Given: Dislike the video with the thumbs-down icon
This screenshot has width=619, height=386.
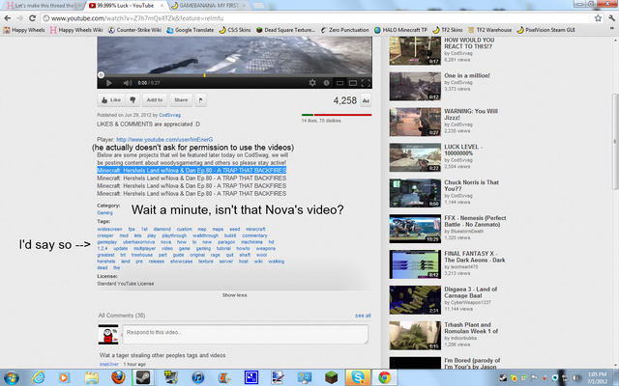Looking at the screenshot, I should [x=133, y=100].
